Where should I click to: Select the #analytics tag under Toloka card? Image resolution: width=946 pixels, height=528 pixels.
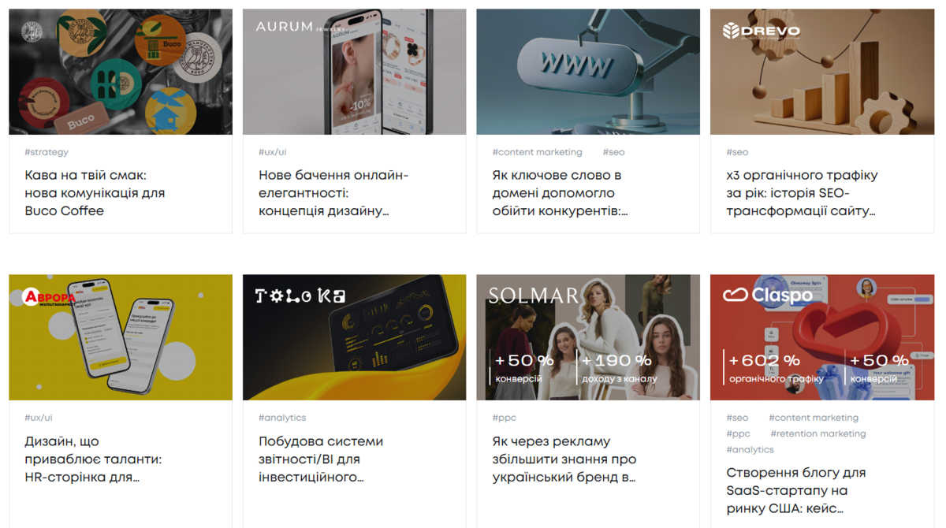(282, 418)
